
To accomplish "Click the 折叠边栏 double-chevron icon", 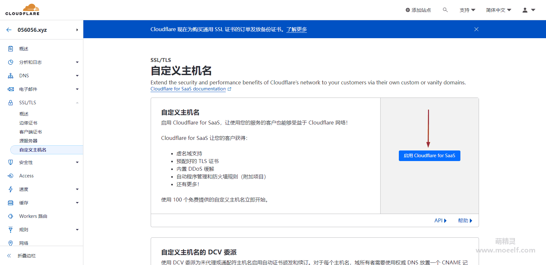I will 9,256.
